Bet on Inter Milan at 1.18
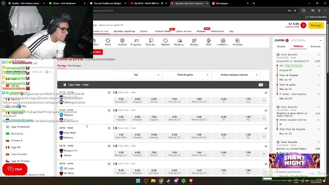329x185 pixels. click(x=121, y=136)
